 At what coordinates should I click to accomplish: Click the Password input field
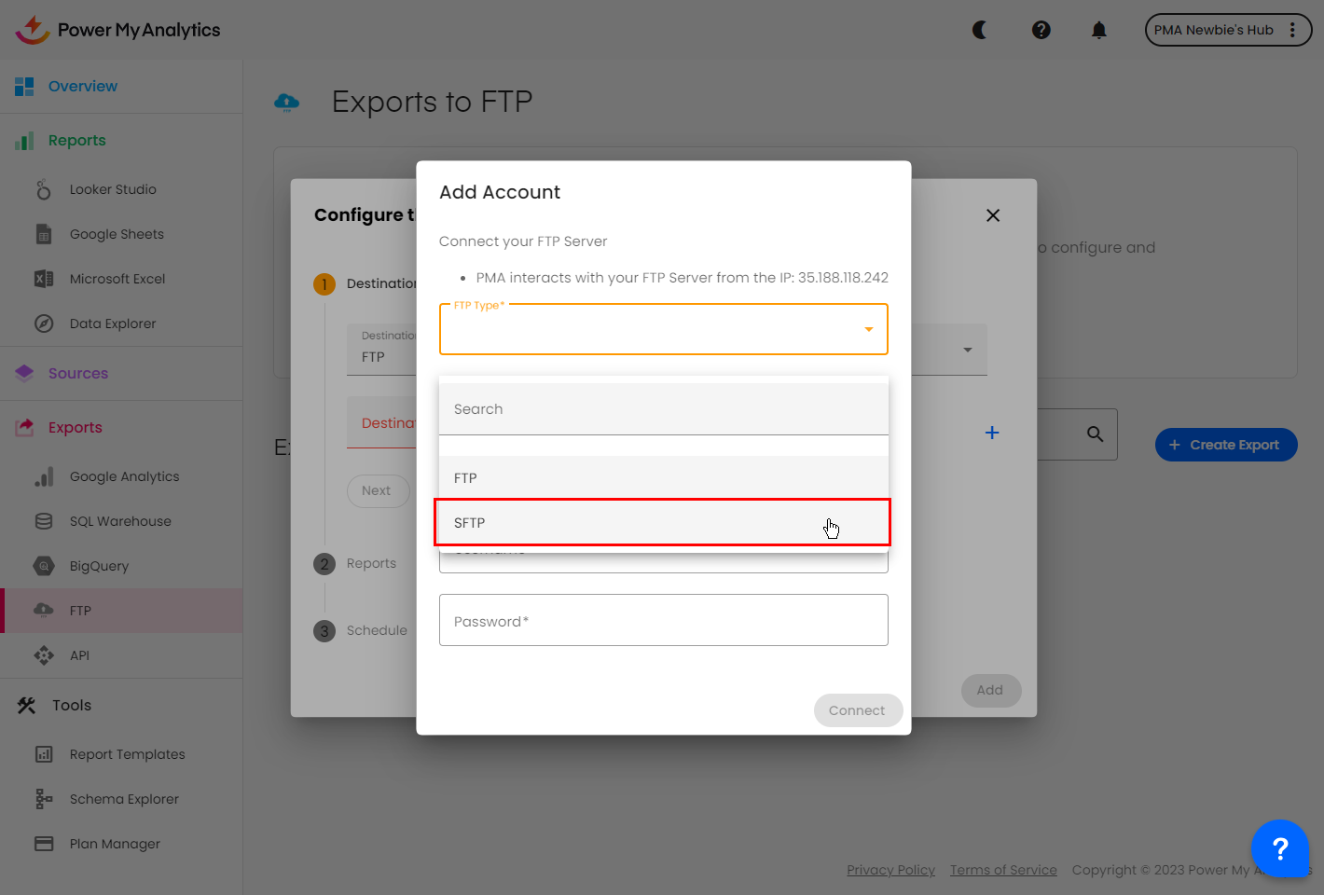pos(663,621)
